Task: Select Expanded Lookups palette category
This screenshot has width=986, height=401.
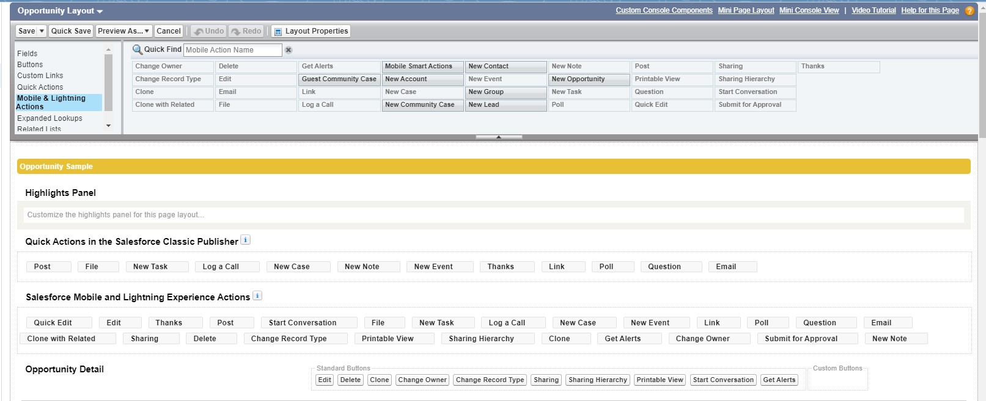Action: [x=50, y=118]
